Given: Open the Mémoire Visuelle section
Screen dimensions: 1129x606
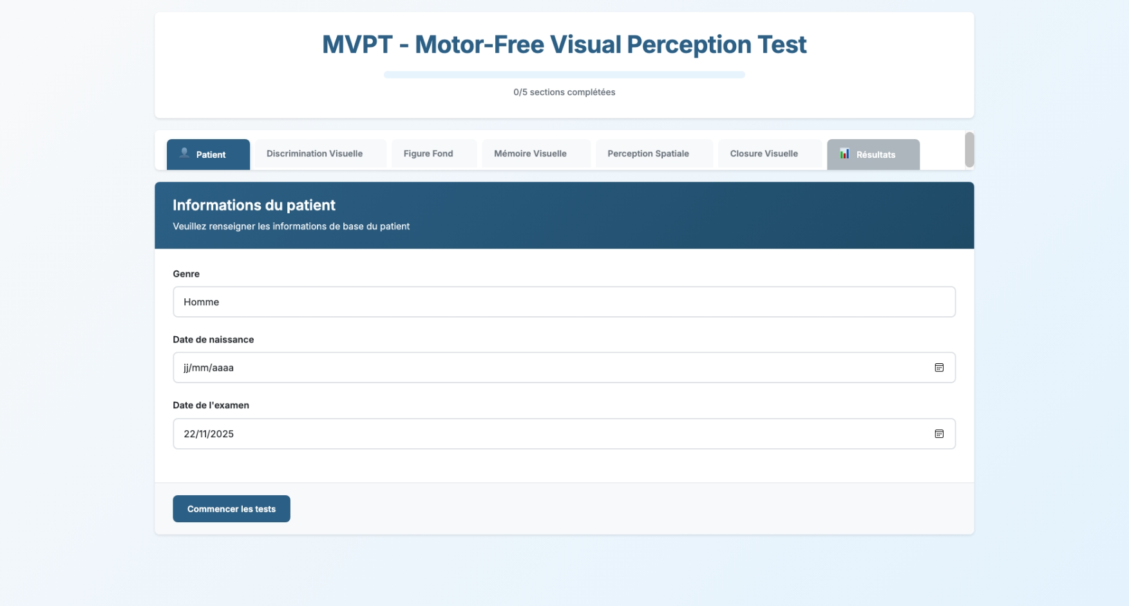Looking at the screenshot, I should [x=530, y=153].
